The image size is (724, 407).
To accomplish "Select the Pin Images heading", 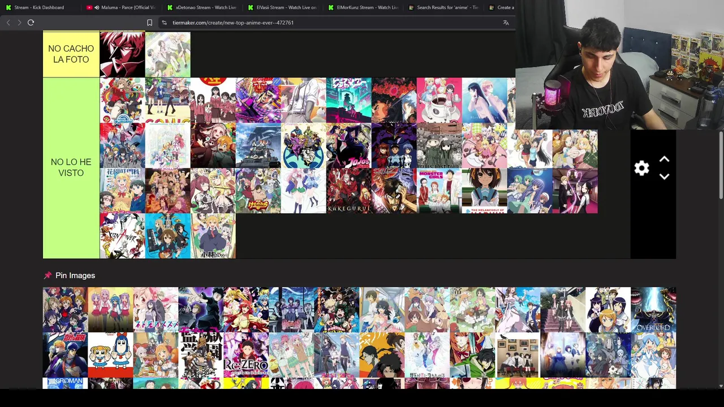I will pos(75,275).
